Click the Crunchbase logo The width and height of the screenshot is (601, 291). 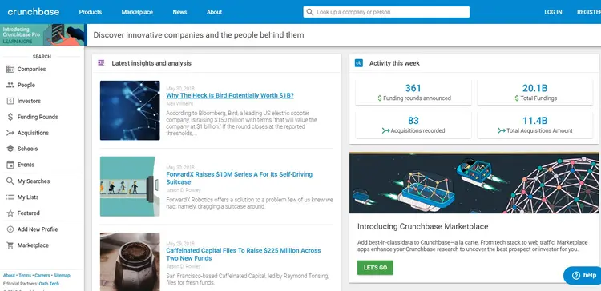coord(34,12)
